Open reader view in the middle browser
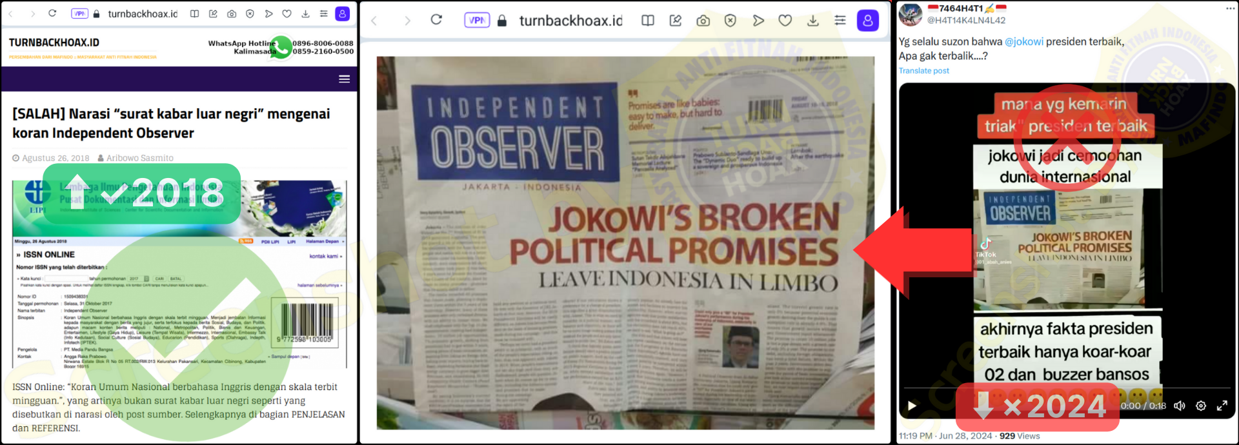 pos(648,21)
